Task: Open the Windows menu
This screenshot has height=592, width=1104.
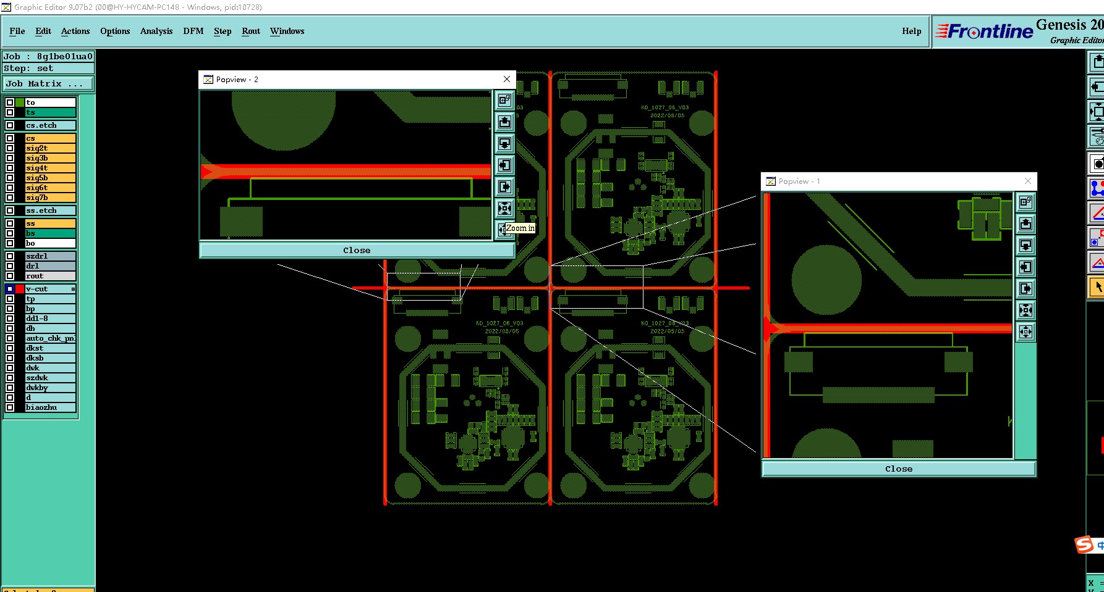Action: pos(287,31)
